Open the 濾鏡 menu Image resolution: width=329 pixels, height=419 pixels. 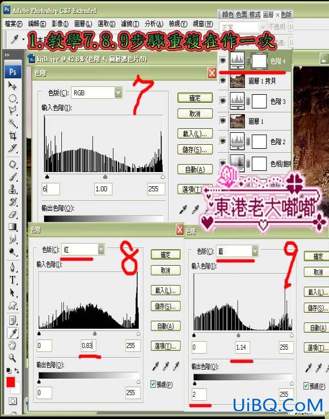(x=130, y=24)
